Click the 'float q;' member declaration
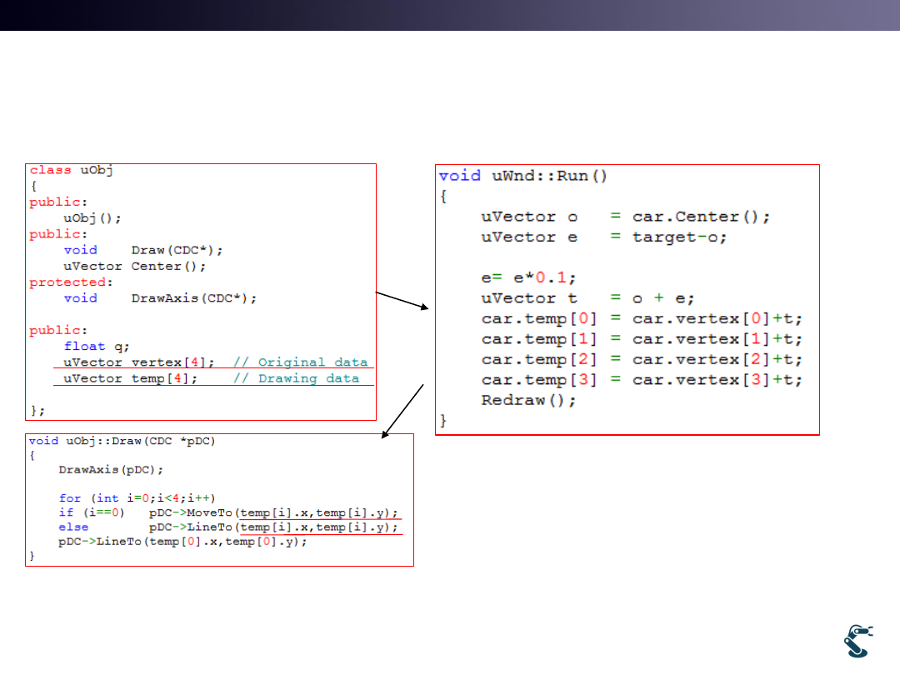Viewport: 900px width, 675px height. point(97,346)
